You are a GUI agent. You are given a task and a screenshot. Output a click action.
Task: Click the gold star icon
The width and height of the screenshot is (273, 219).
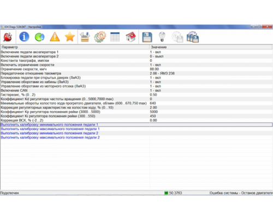pos(70,37)
